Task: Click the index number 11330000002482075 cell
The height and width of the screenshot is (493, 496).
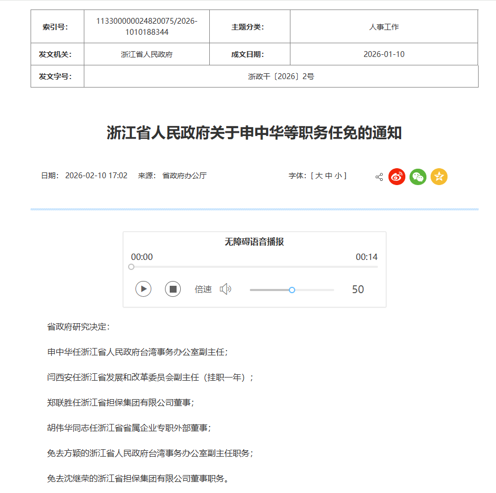Action: (147, 26)
